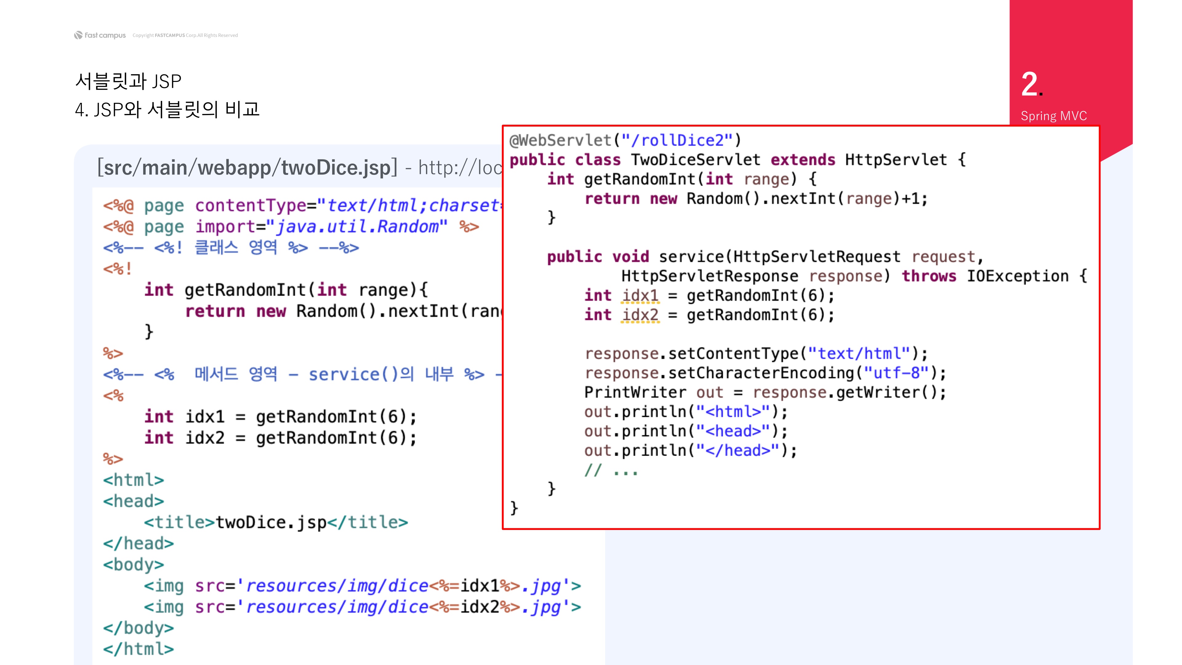
Task: Click the Fast campus logo
Action: pyautogui.click(x=99, y=35)
